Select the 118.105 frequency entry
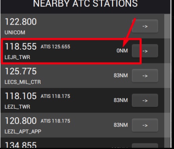The image size is (174, 149). pos(21,96)
